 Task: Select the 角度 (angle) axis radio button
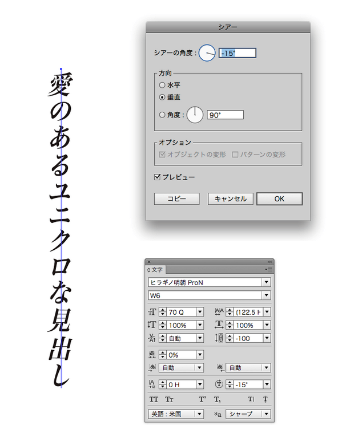click(x=162, y=115)
